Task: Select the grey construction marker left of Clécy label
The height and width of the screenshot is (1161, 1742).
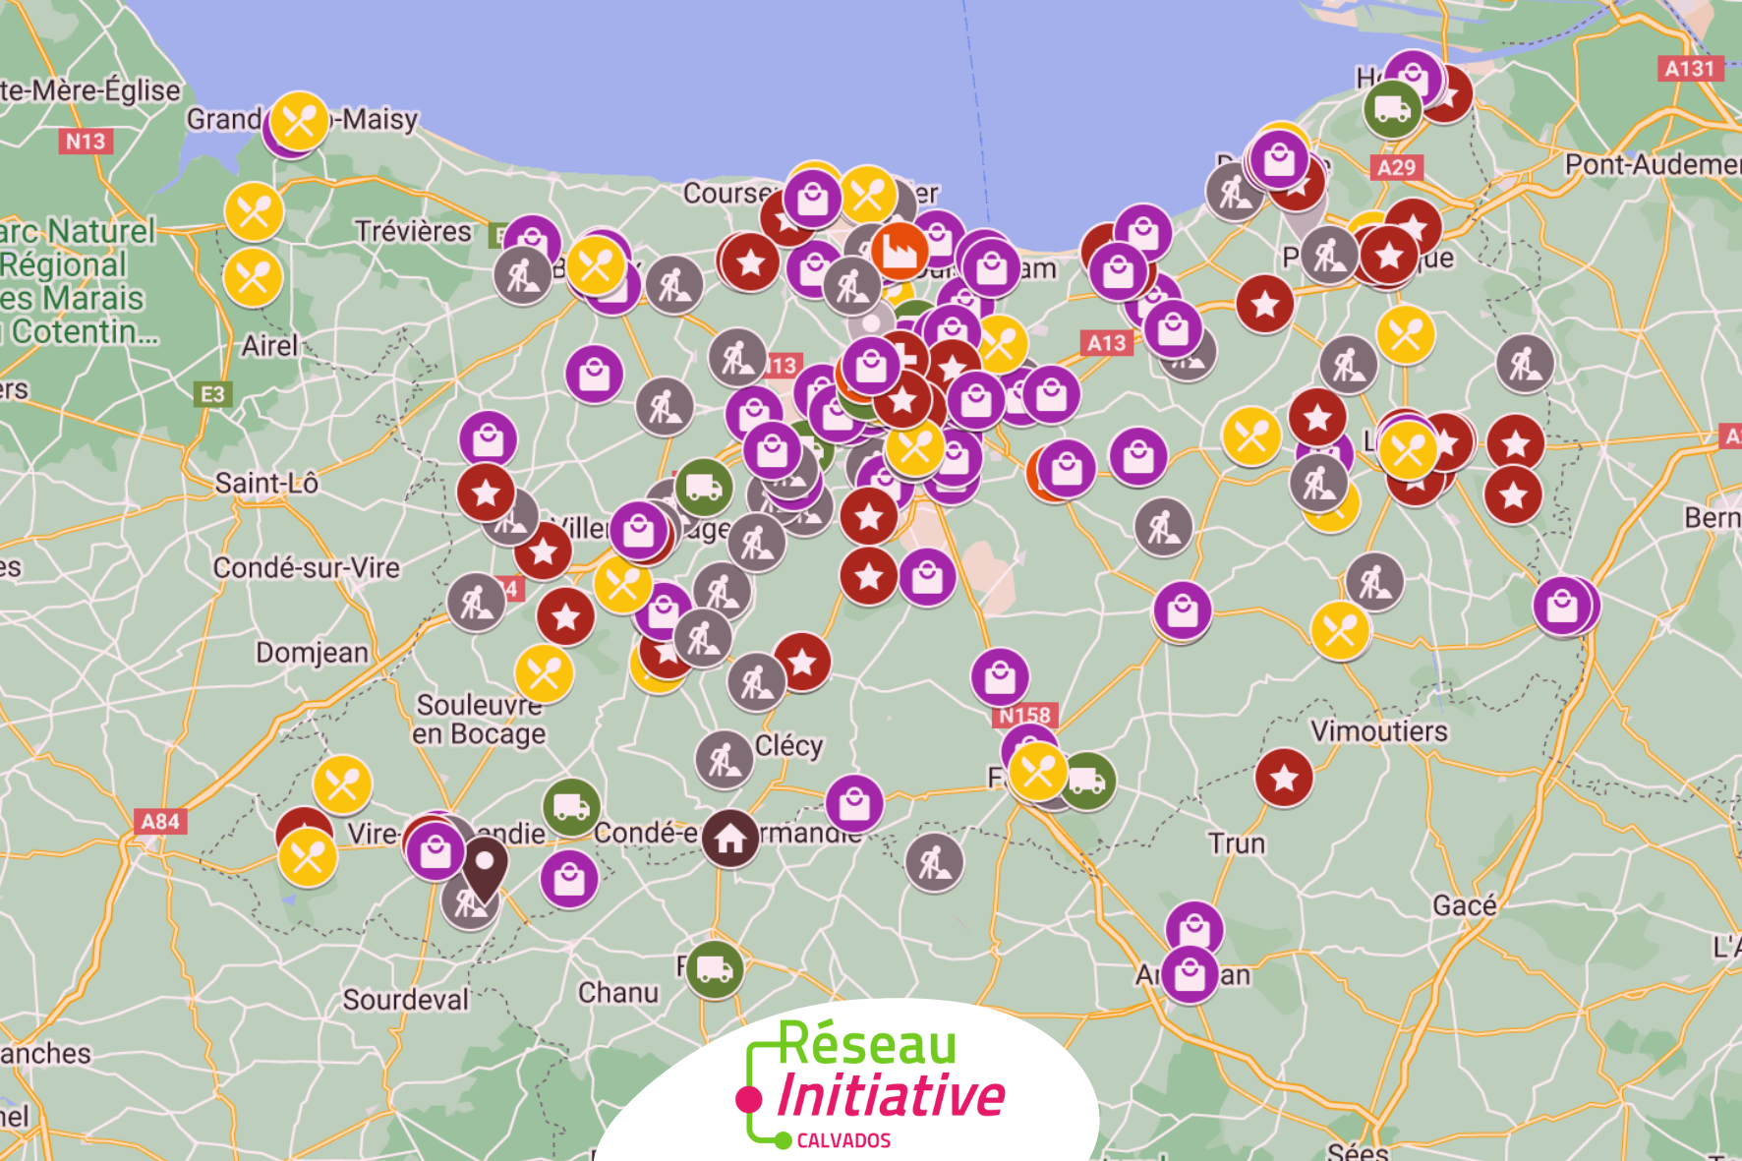Action: [725, 760]
